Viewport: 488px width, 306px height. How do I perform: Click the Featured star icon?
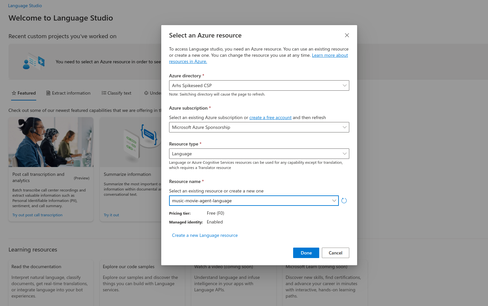pos(14,93)
